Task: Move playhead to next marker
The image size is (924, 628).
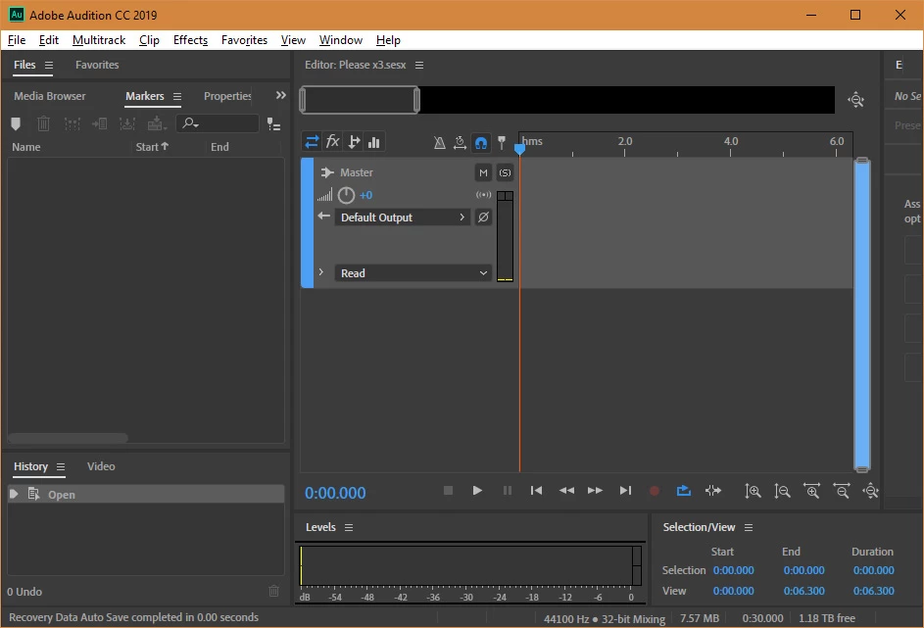Action: tap(625, 490)
